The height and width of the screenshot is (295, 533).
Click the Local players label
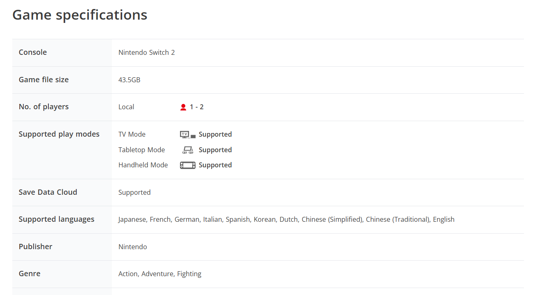click(126, 107)
